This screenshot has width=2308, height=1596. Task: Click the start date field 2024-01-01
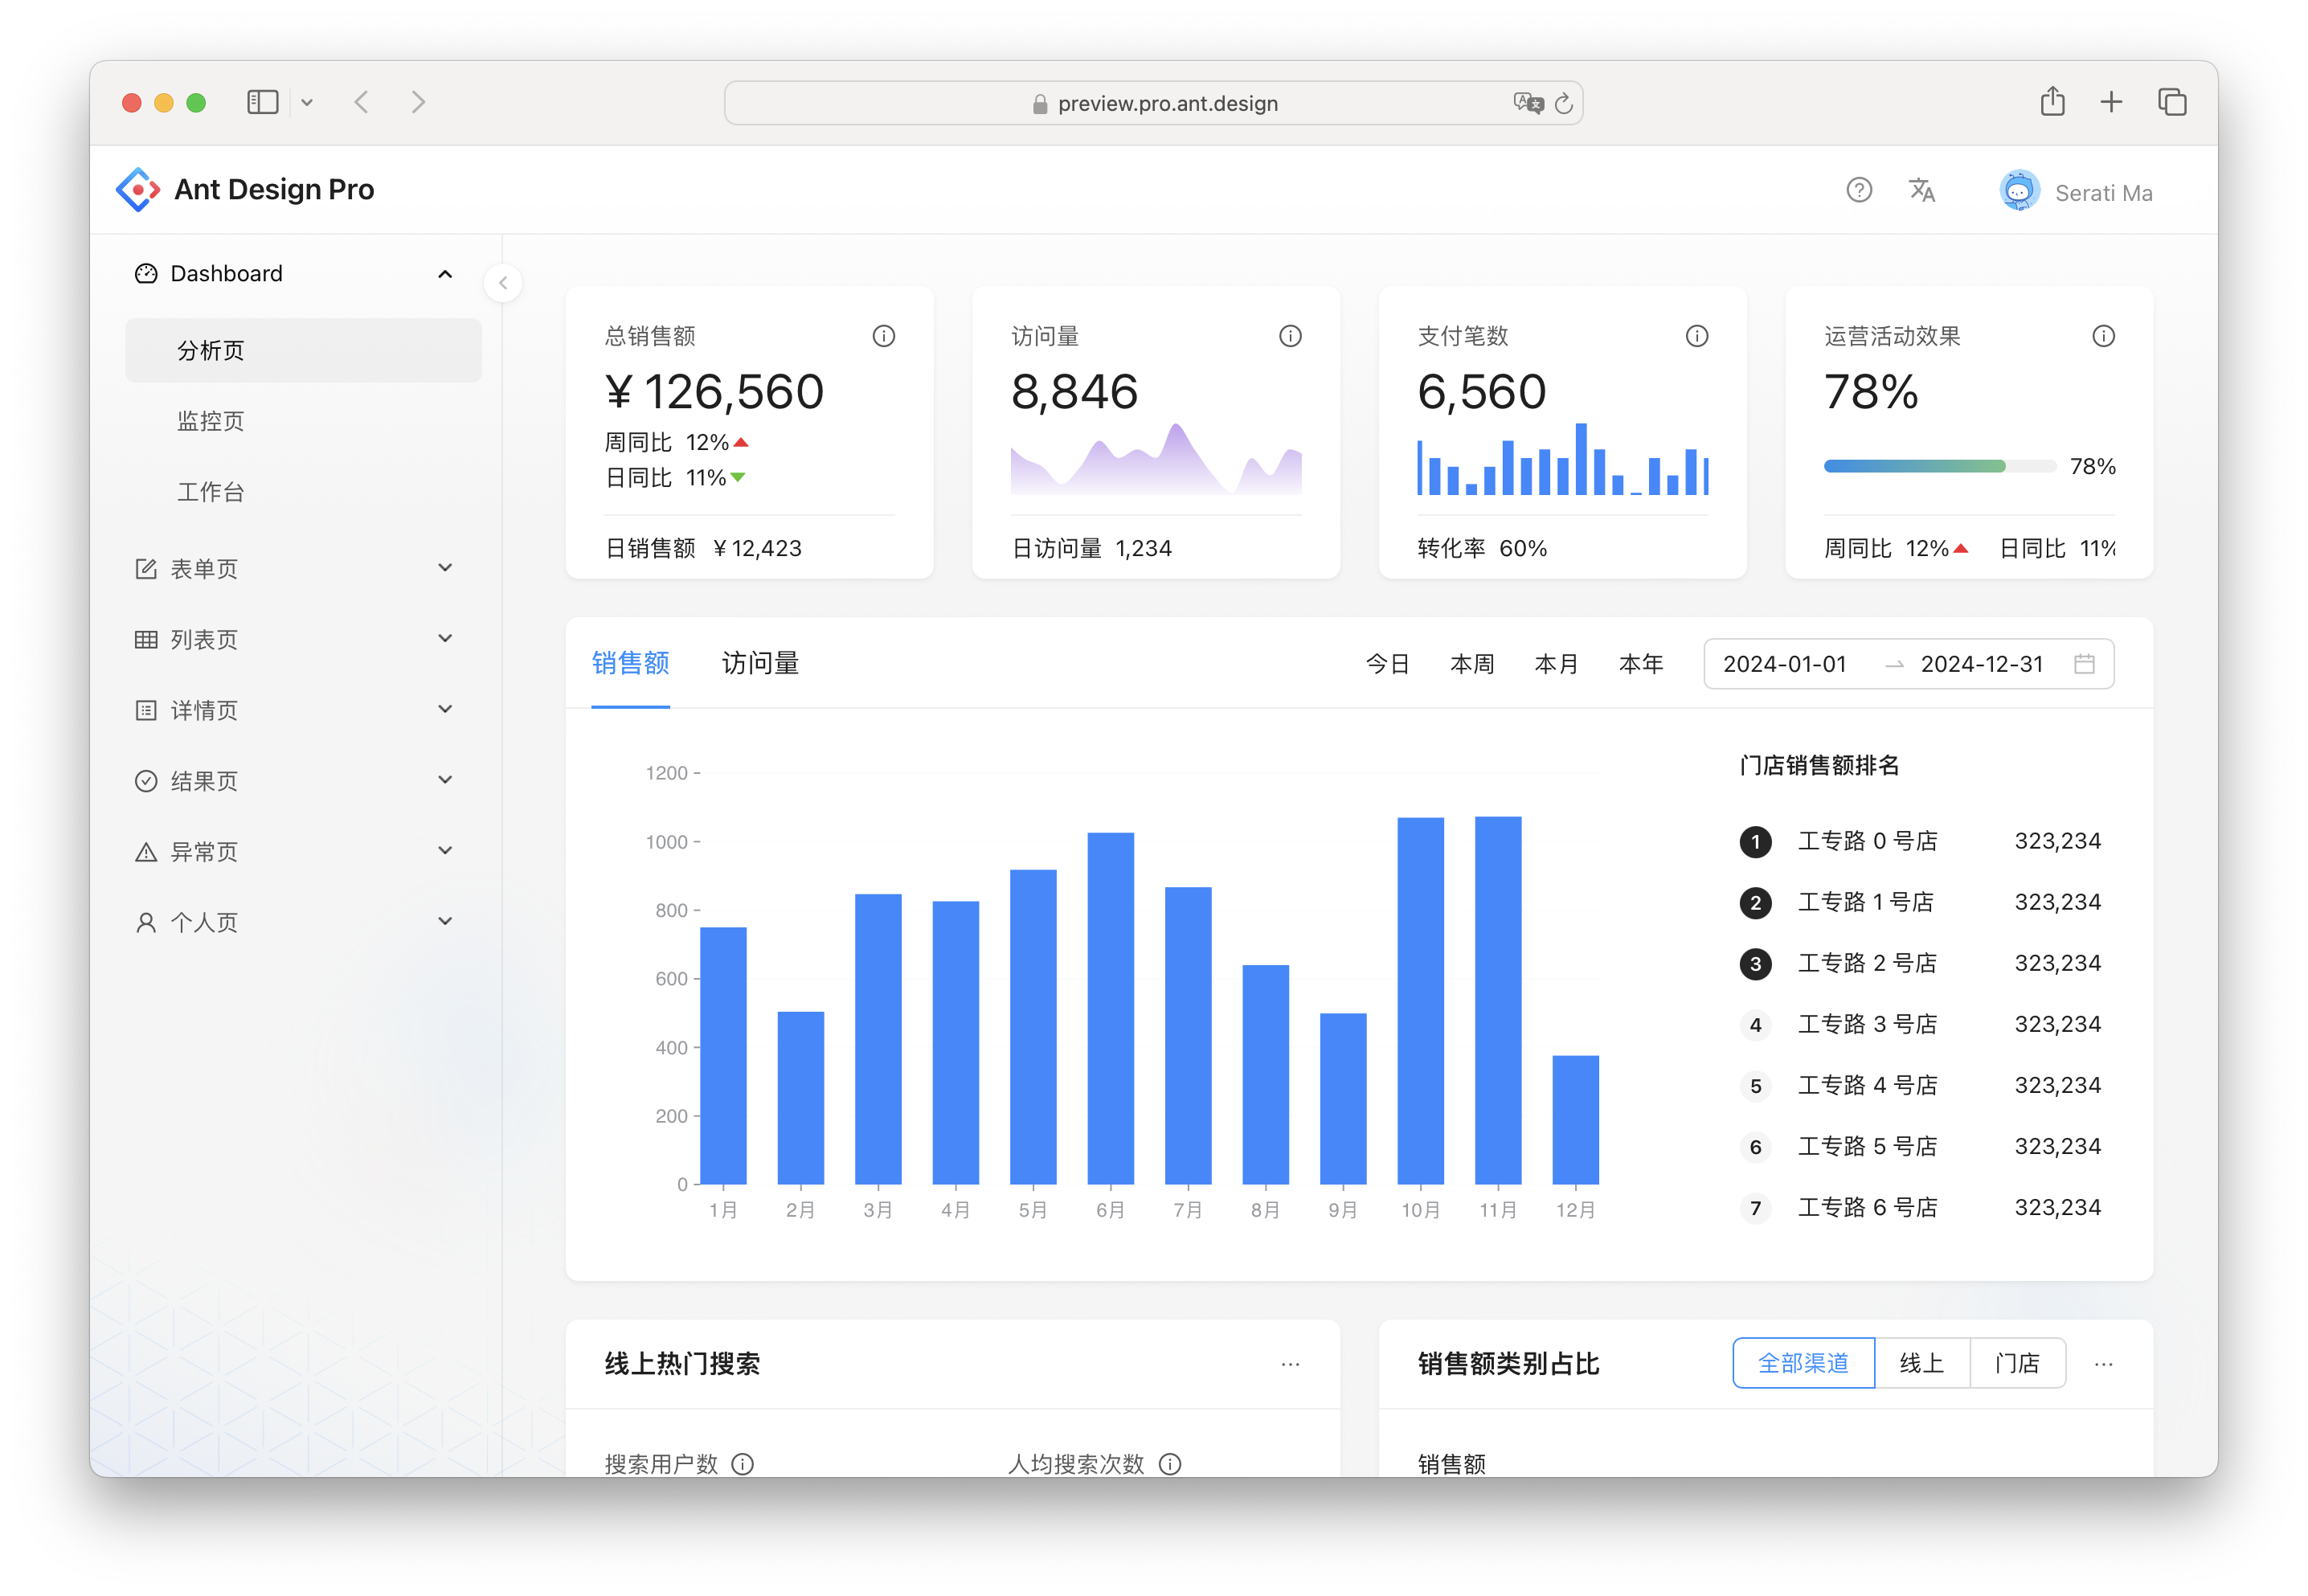tap(1784, 665)
